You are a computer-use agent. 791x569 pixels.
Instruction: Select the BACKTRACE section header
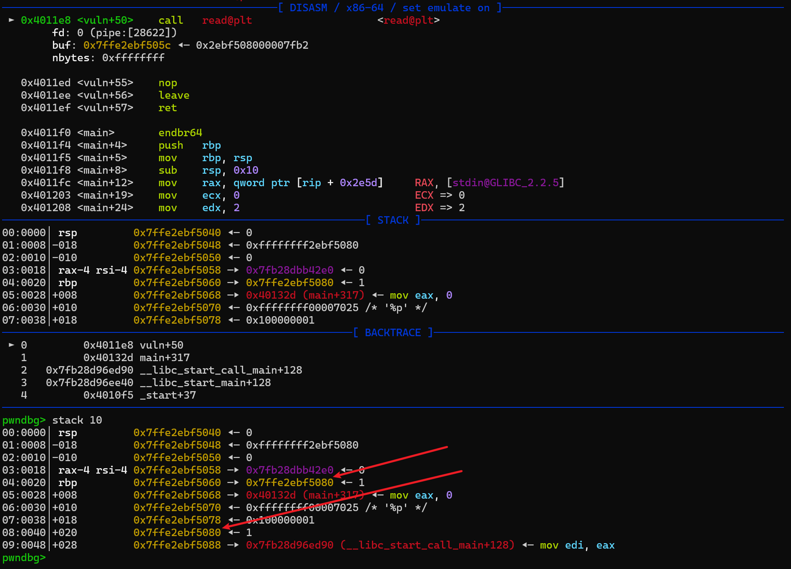pos(392,333)
